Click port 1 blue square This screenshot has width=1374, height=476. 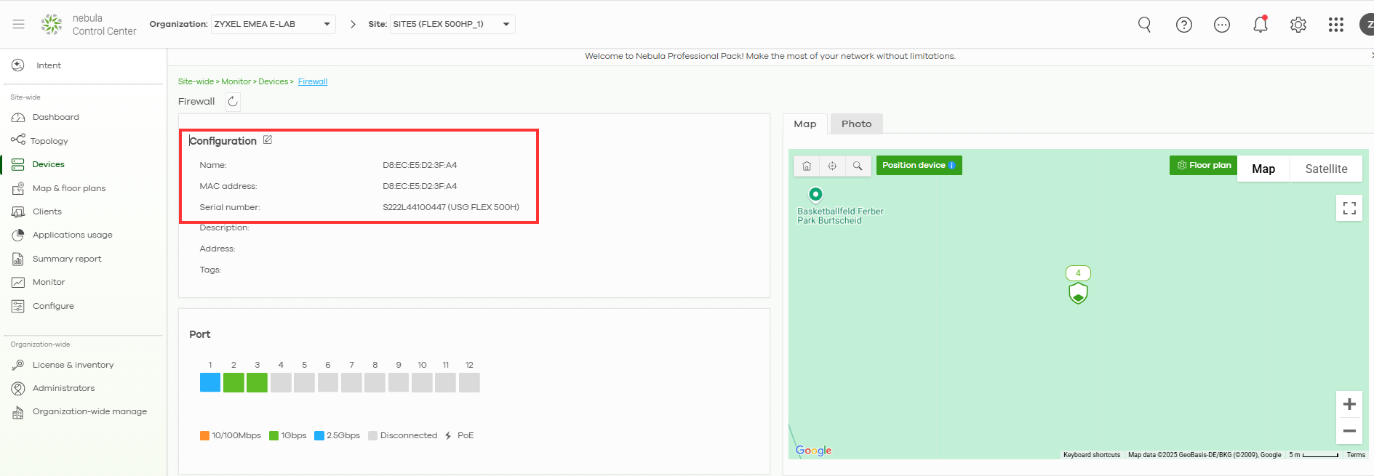[210, 382]
